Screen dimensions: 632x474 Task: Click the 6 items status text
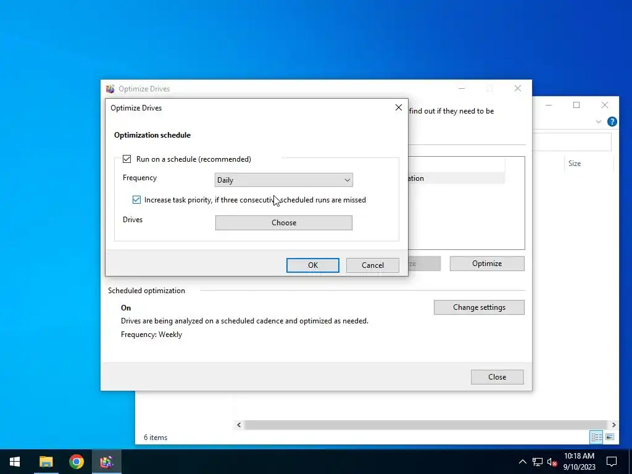156,438
